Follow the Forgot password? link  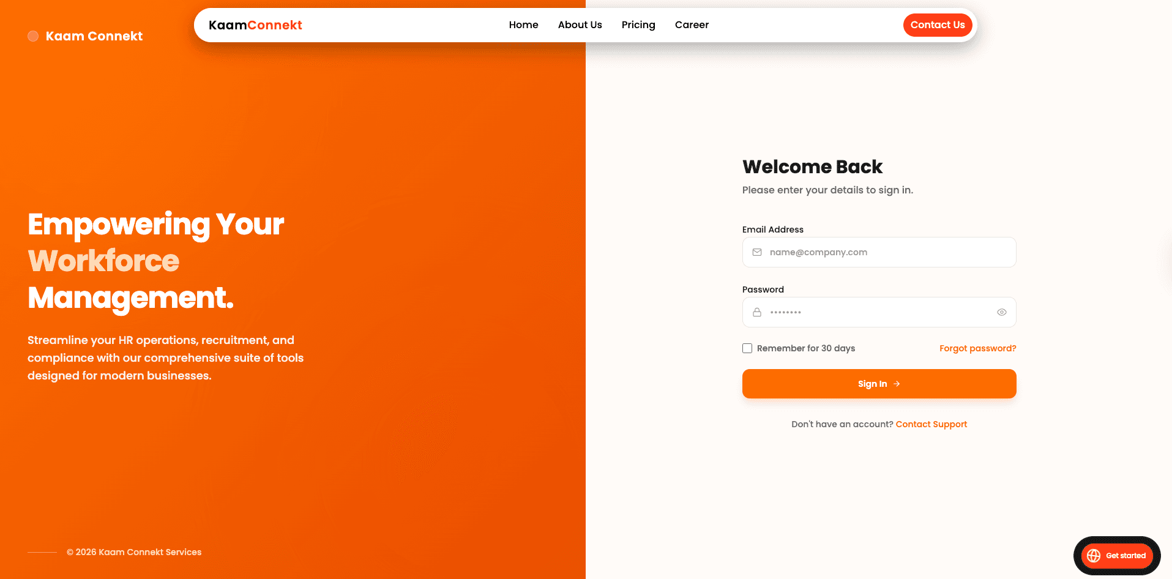[x=978, y=348]
